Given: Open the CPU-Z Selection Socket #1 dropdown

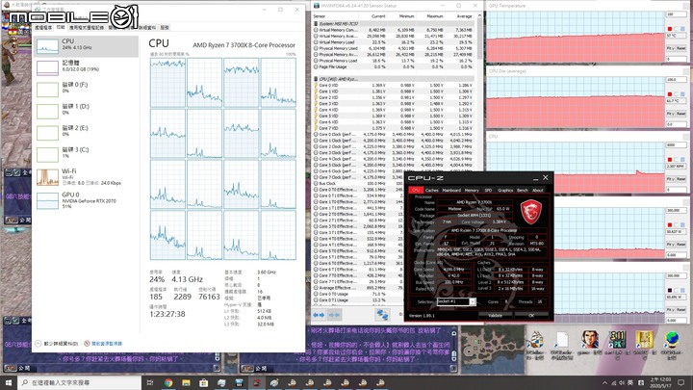Looking at the screenshot, I should pos(456,301).
